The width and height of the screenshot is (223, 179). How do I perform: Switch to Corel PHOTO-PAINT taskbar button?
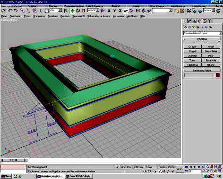(x=79, y=176)
